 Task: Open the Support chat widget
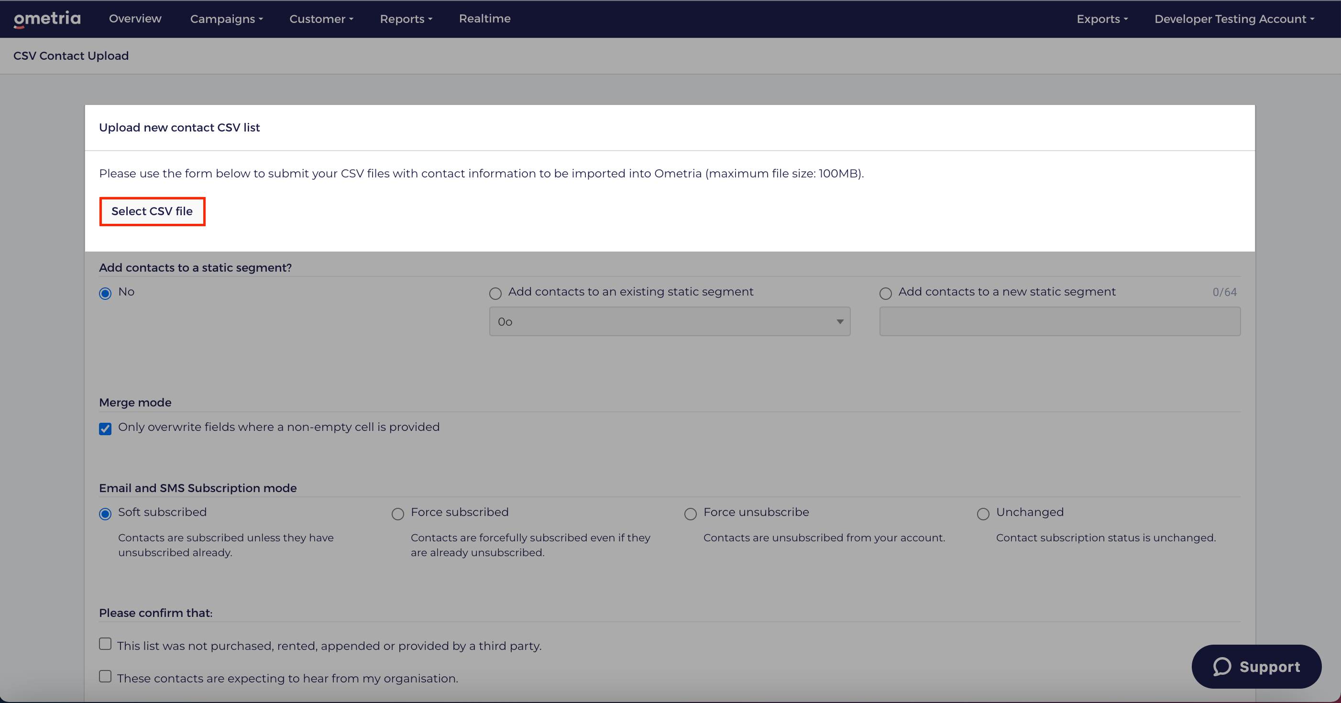tap(1256, 667)
